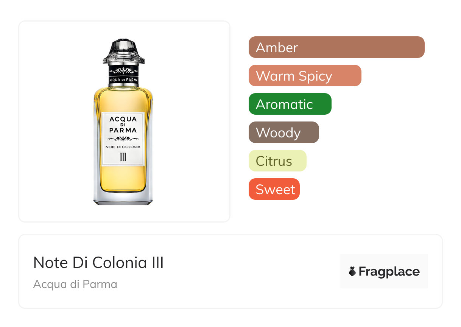Click the flourish ornament on white label

coord(123,139)
